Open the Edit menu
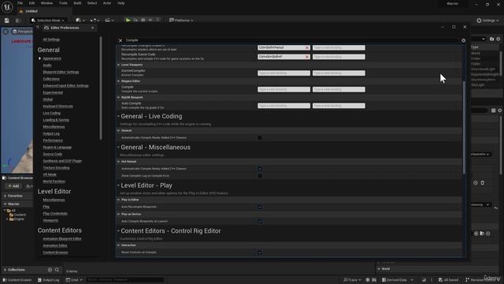 [x=31, y=3]
